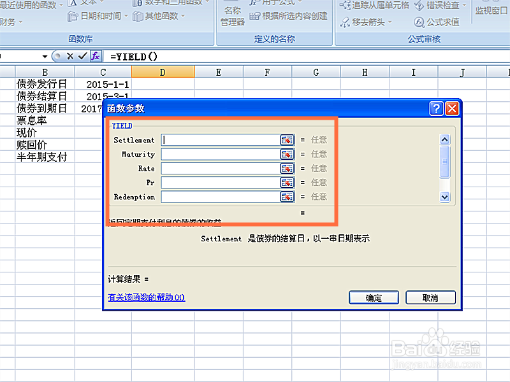Click the Insert Function fx icon
Screen dimensions: 510x382
[x=96, y=56]
